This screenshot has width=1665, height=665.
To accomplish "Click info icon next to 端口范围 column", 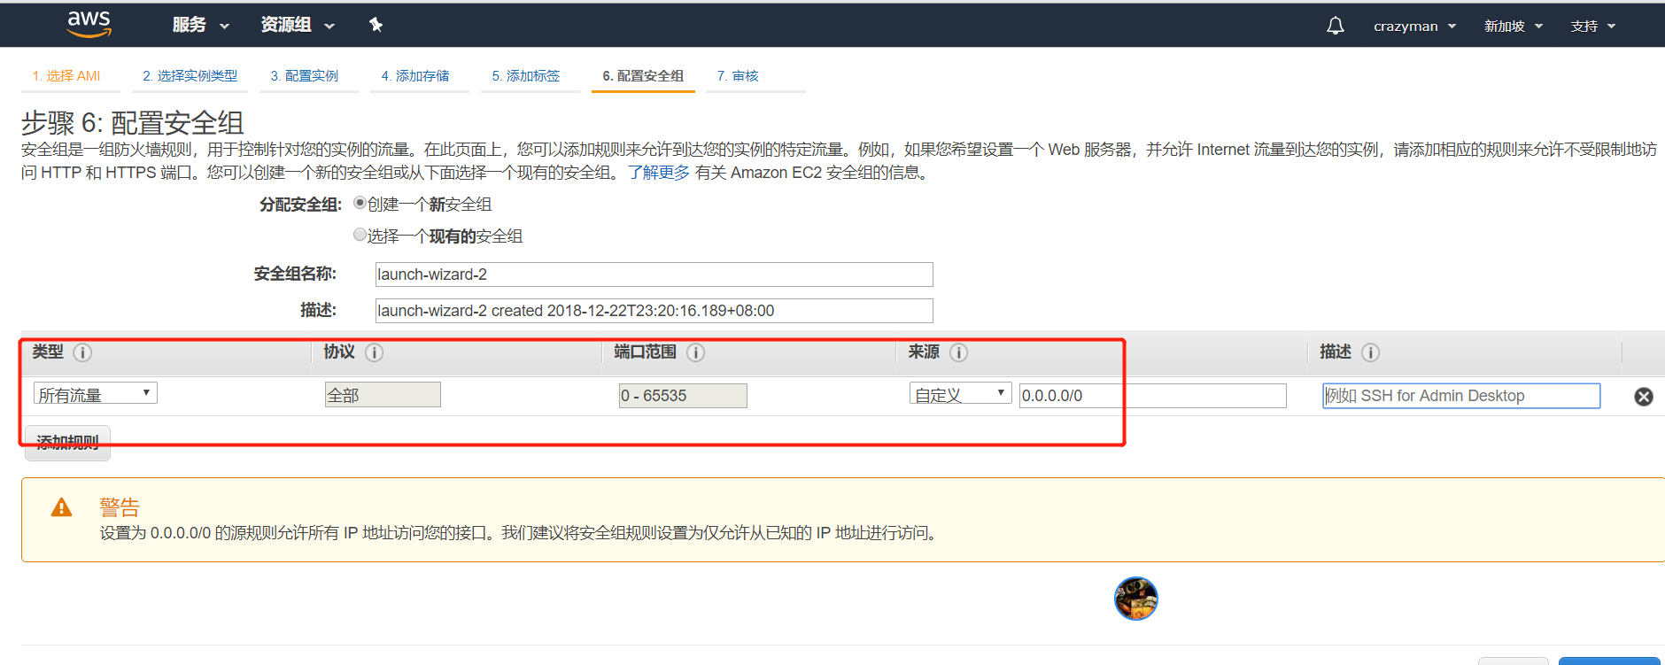I will click(695, 352).
